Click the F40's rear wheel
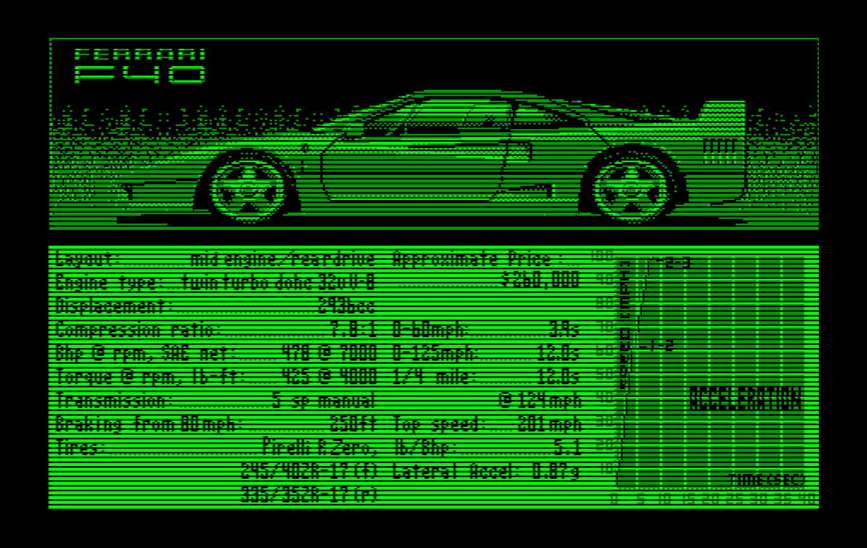 pos(631,188)
